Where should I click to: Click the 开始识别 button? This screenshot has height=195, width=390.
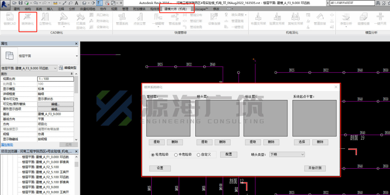tap(315, 168)
